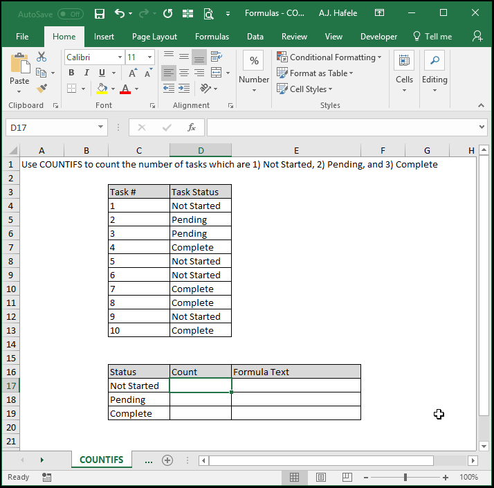
Task: Click the Save icon in the title bar
Action: pos(100,14)
